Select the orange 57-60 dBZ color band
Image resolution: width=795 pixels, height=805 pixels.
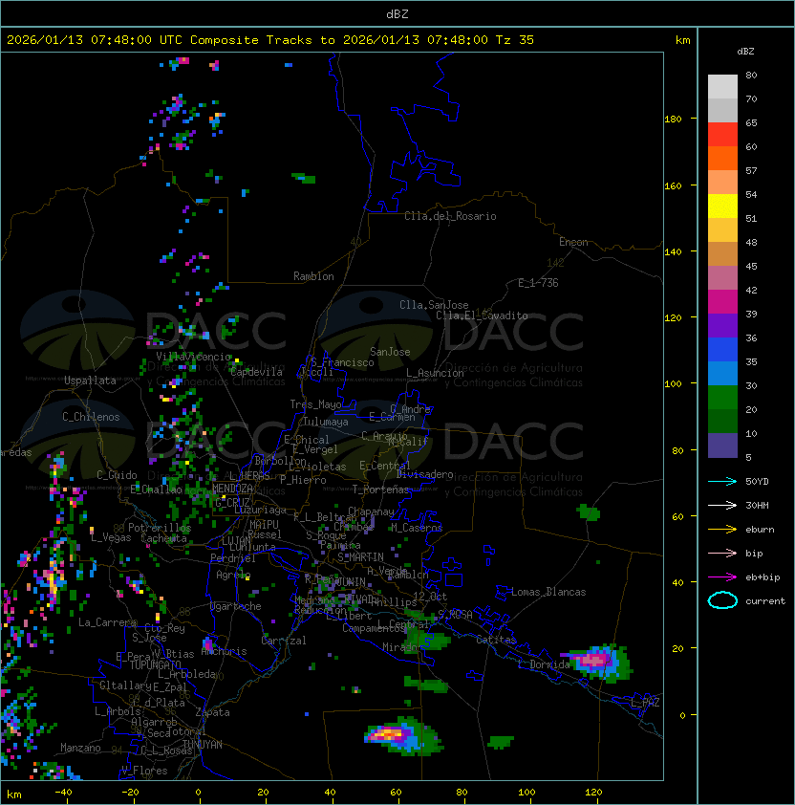pos(722,159)
